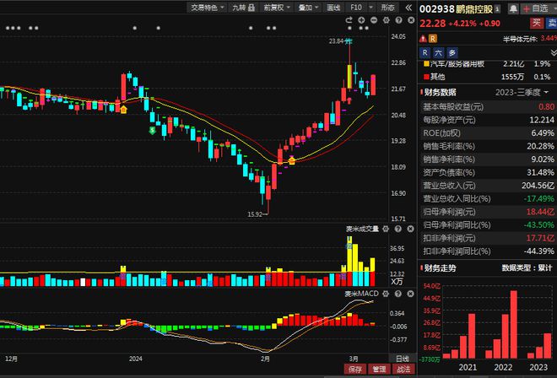Click the 汽车/服务器用板 segment row

tap(488, 64)
